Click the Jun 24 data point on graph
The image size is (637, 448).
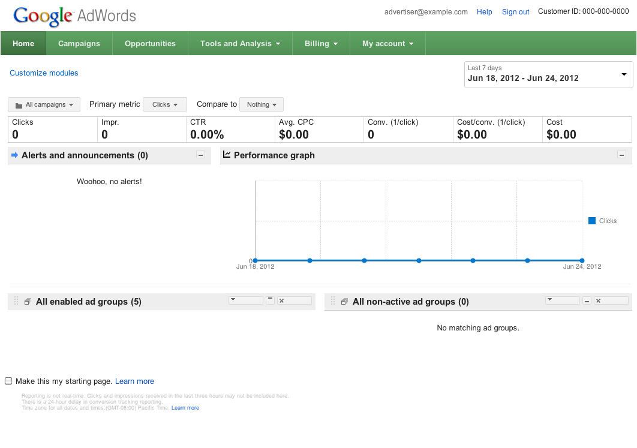582,260
